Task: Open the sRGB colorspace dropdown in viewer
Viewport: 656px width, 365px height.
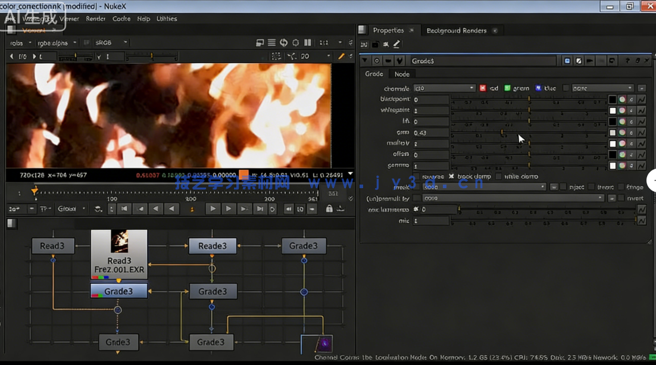Action: click(111, 43)
